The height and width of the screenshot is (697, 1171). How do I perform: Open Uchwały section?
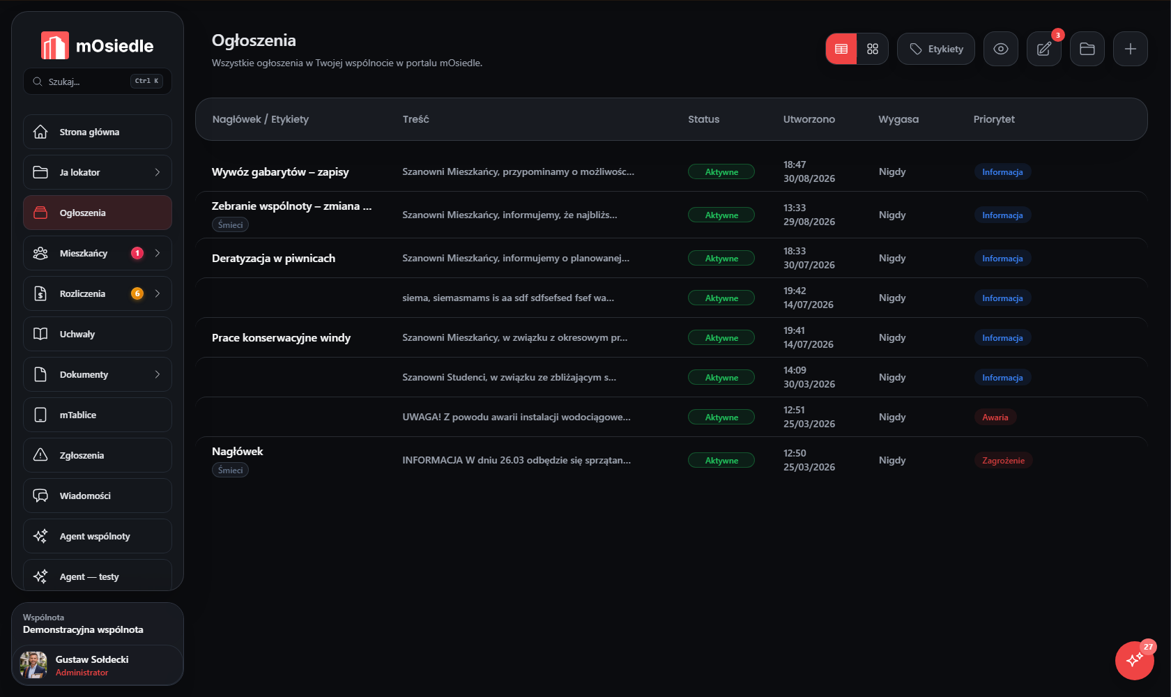tap(98, 334)
